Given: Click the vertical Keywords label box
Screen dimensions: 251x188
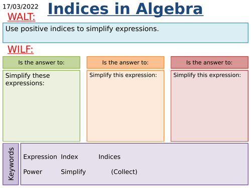Looking at the screenshot, I should click(11, 164).
